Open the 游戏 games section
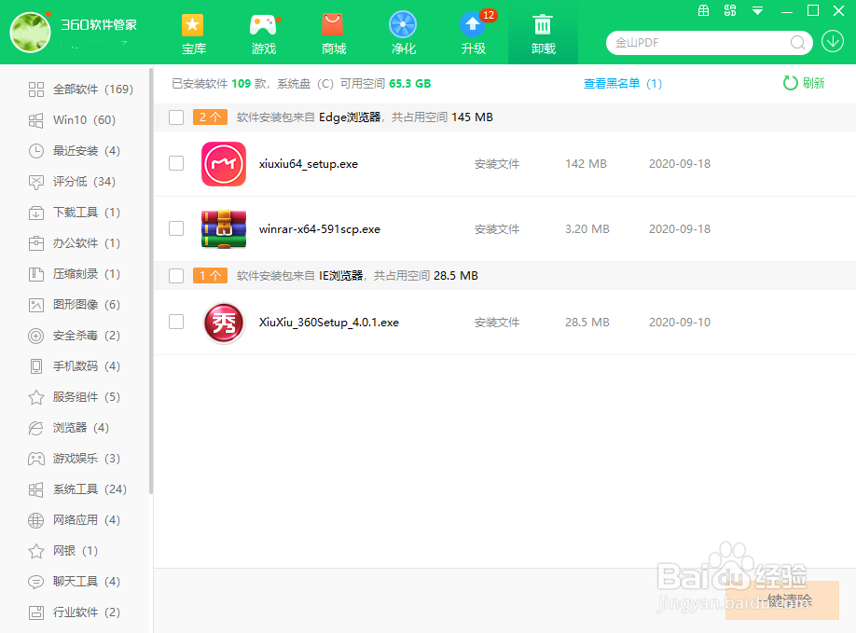This screenshot has height=633, width=856. [263, 34]
